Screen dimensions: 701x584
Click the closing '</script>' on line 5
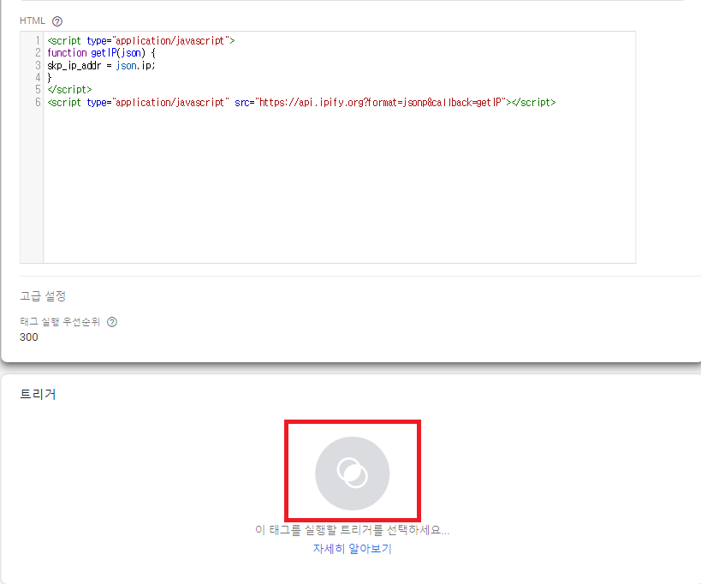[x=69, y=89]
